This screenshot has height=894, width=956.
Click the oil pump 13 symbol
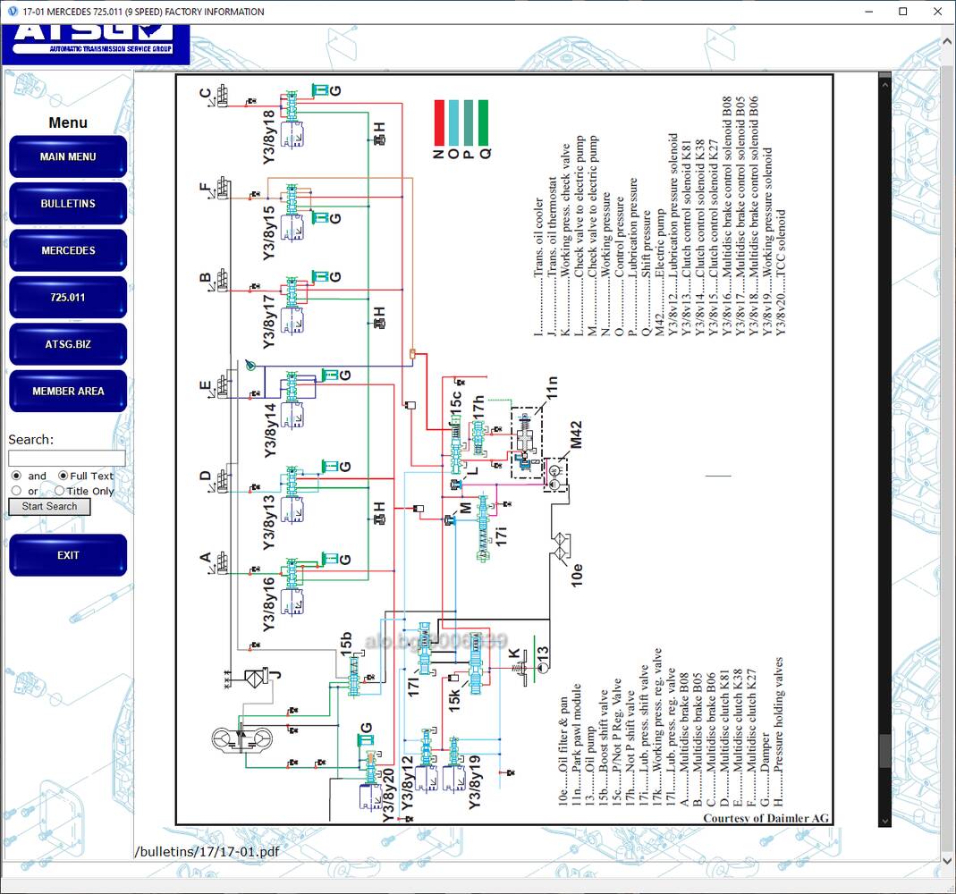click(x=542, y=668)
